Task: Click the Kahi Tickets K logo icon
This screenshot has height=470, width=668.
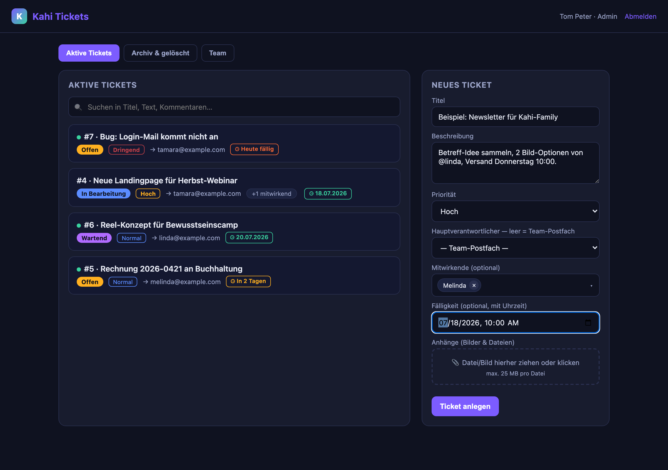Action: point(19,16)
